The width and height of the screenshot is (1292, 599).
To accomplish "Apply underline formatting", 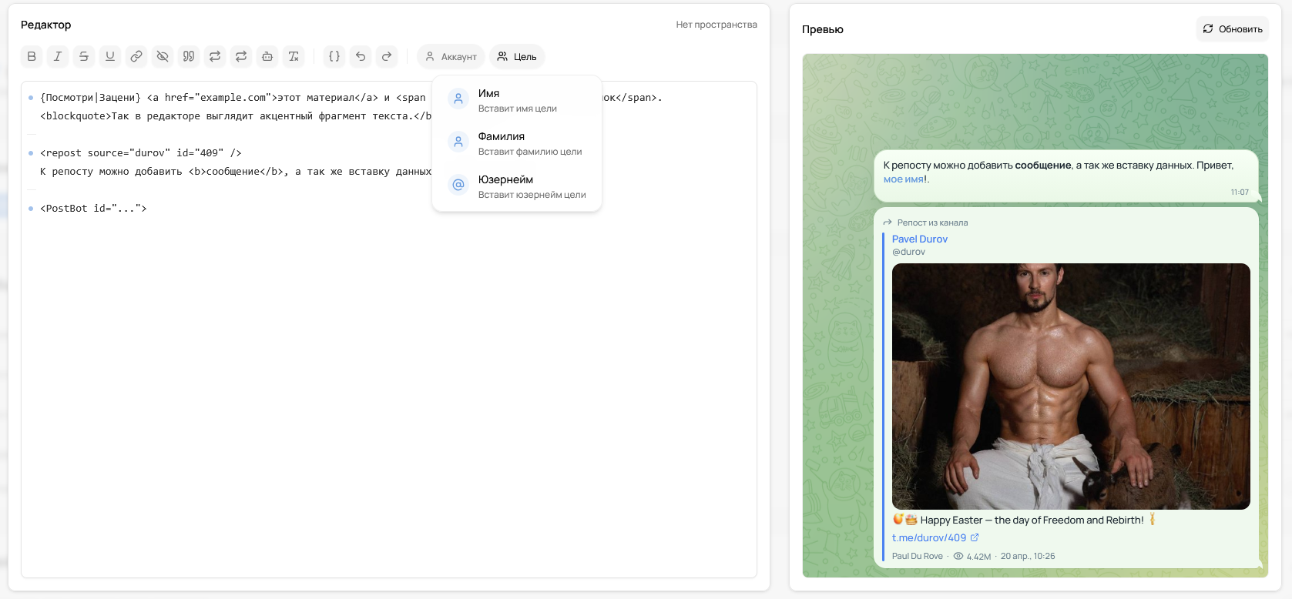I will (x=110, y=56).
